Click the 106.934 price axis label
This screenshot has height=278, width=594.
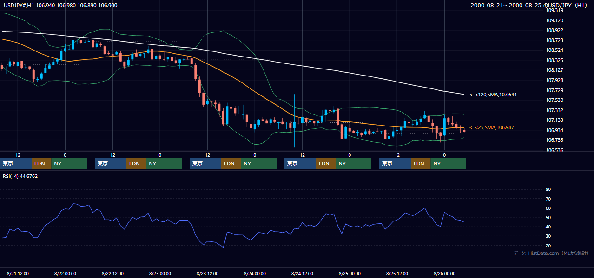pyautogui.click(x=554, y=130)
